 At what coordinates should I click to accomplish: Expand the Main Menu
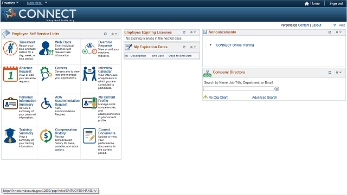pyautogui.click(x=37, y=3)
